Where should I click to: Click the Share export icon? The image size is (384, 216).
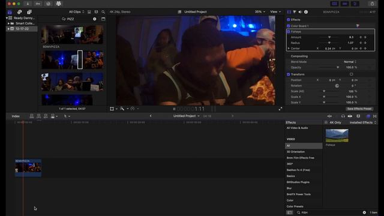tap(372, 4)
